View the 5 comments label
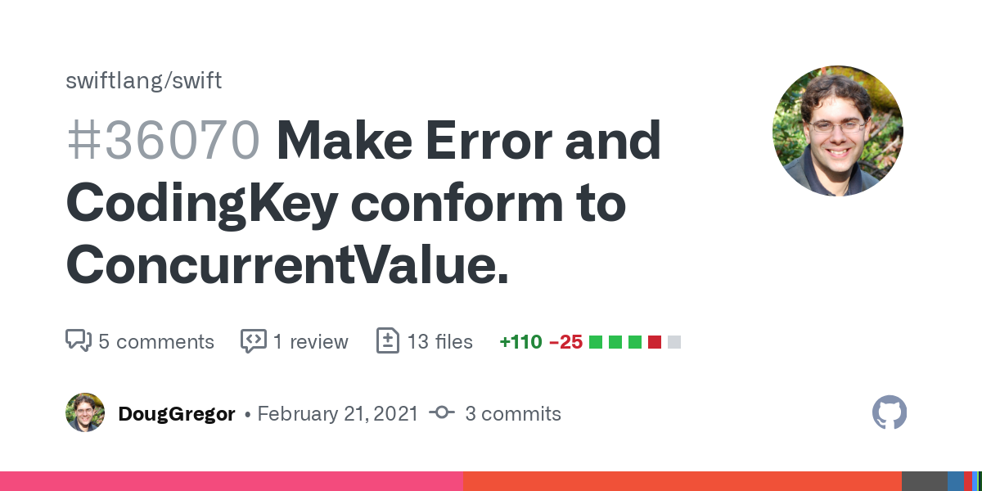The width and height of the screenshot is (982, 491). 156,341
